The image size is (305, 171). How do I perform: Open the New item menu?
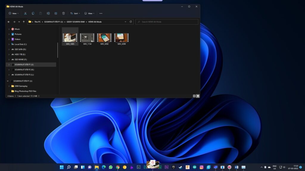(x=13, y=13)
